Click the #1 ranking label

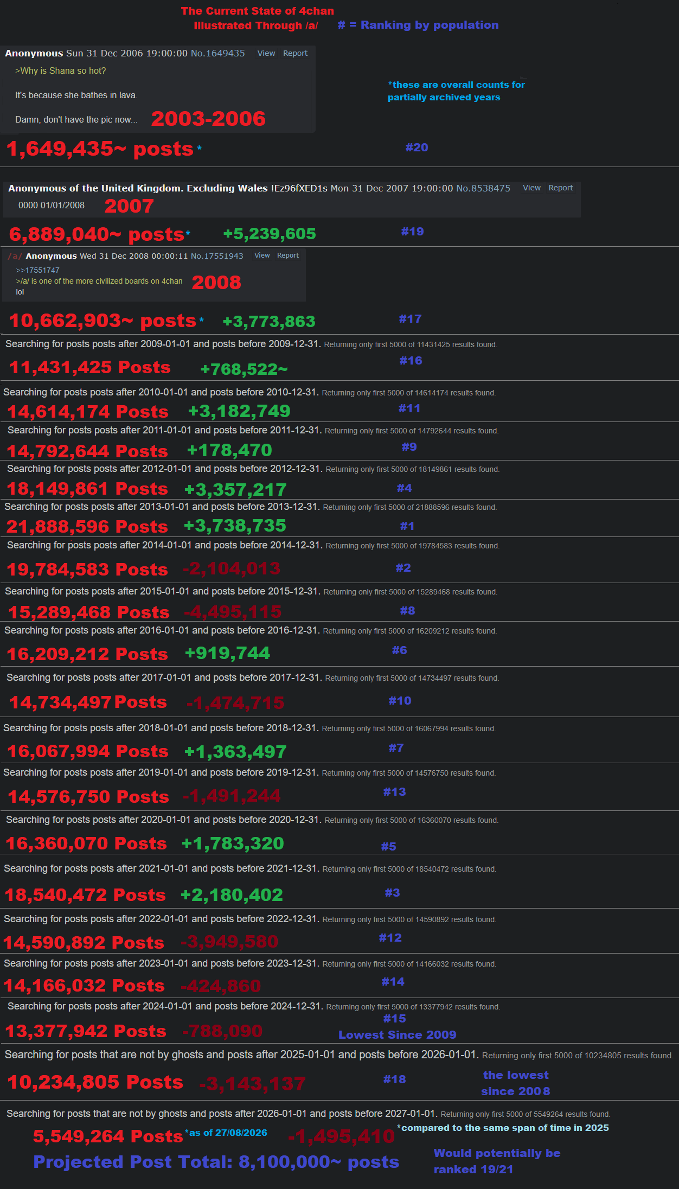point(407,526)
